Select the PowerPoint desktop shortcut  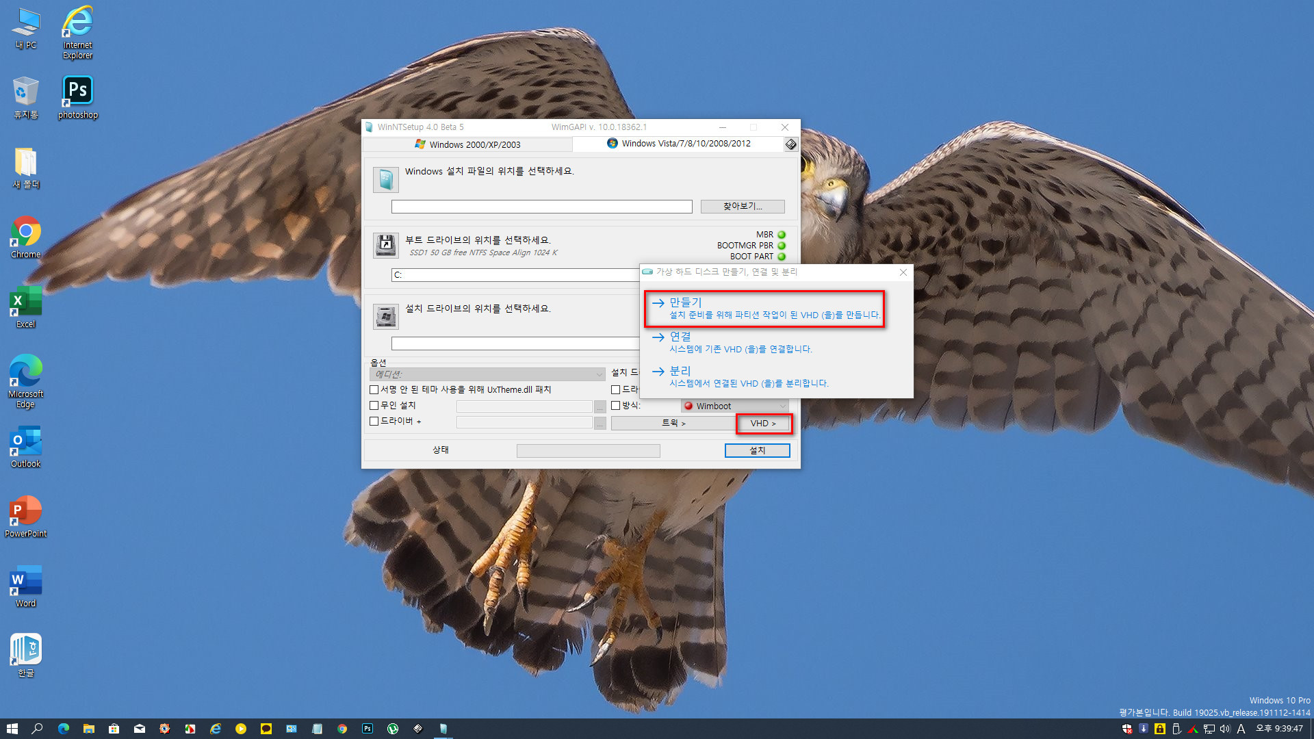[26, 517]
